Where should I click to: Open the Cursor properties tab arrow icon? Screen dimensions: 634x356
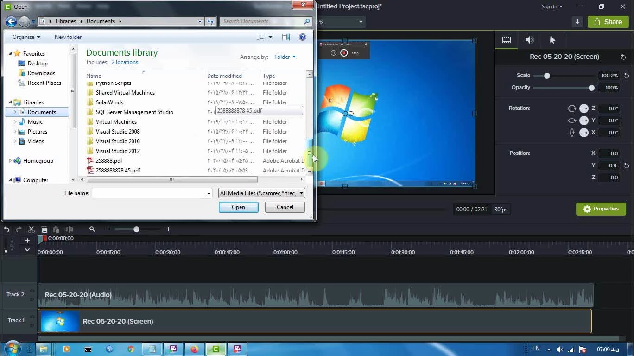552,40
